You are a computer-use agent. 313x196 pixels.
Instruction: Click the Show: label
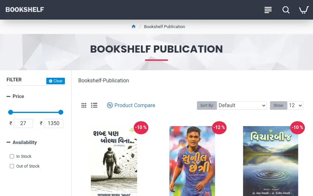click(x=278, y=106)
